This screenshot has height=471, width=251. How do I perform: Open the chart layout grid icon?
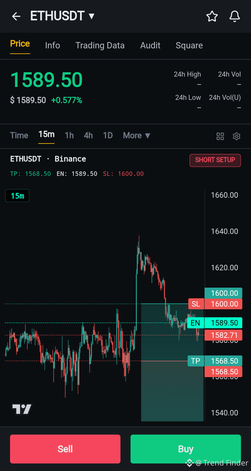tap(220, 136)
